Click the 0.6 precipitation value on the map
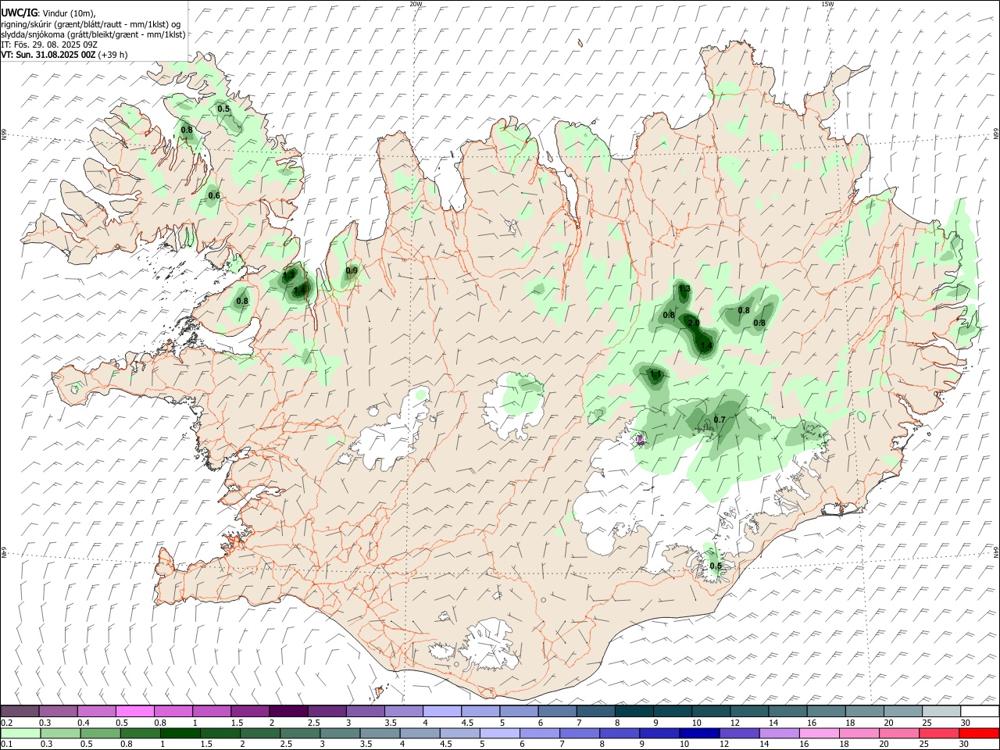The width and height of the screenshot is (1000, 750). tap(214, 195)
